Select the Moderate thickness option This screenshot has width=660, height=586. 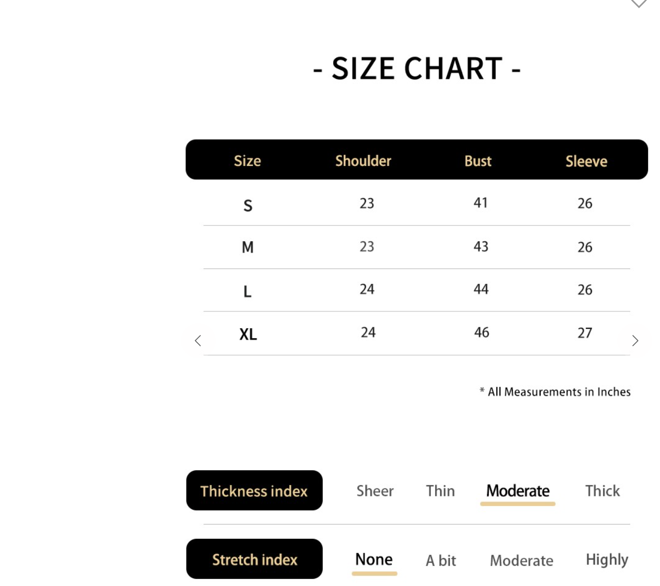pos(518,491)
